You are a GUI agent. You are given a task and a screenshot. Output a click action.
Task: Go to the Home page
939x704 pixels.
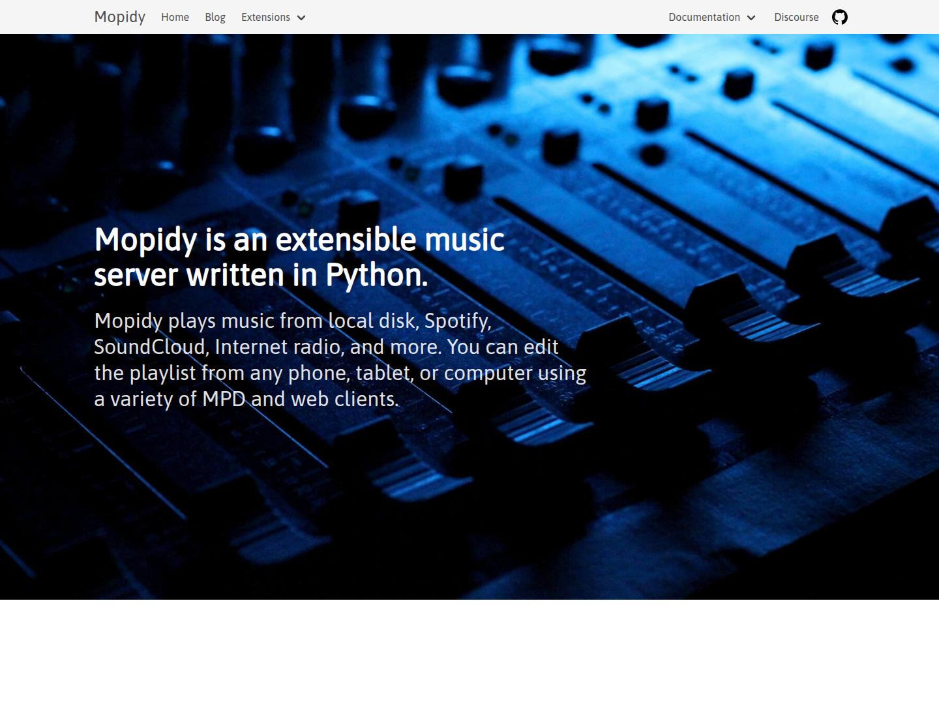[x=175, y=17]
